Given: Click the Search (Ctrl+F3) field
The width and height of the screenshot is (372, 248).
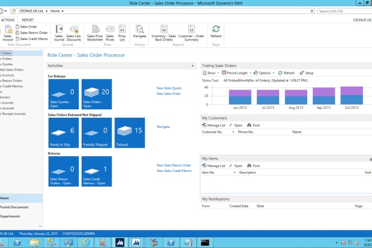Looking at the screenshot, I should coord(344,11).
